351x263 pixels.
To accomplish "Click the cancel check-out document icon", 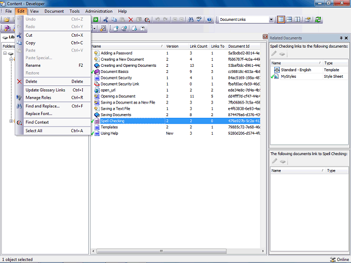I will coord(143,28).
